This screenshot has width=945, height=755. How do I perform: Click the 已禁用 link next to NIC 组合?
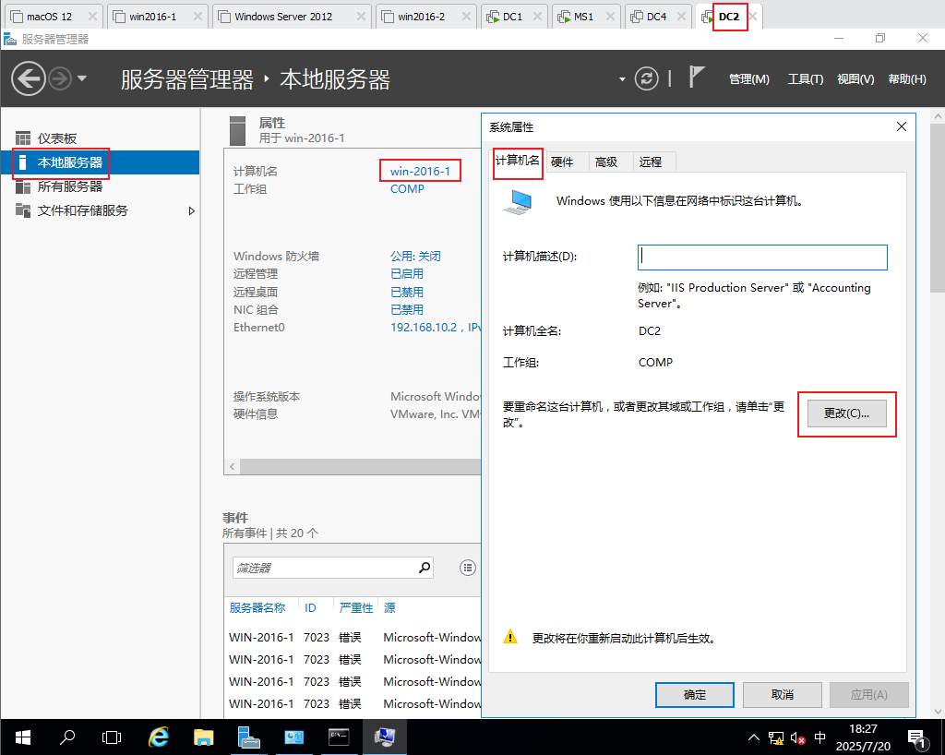(x=407, y=310)
